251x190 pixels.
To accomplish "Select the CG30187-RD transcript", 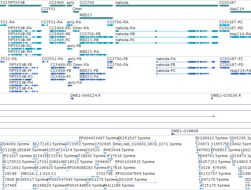I will [x=224, y=31].
